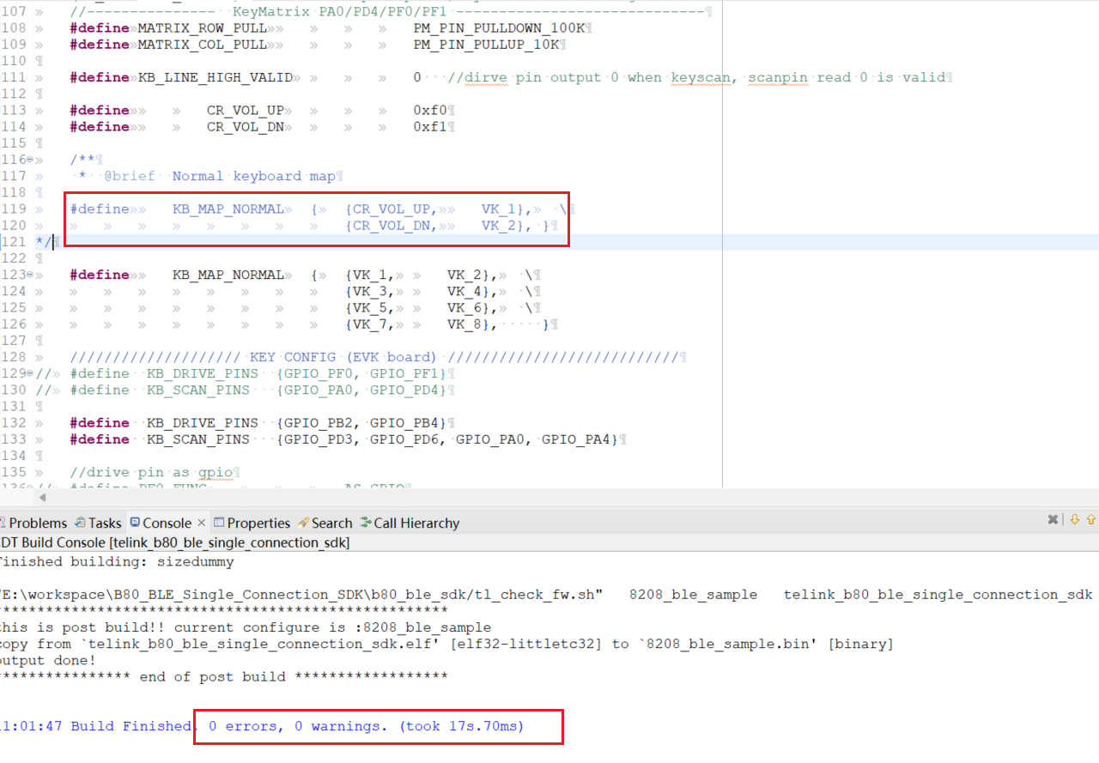Click the 0xf1 value
Viewport: 1099px width, 763px height.
tap(430, 127)
